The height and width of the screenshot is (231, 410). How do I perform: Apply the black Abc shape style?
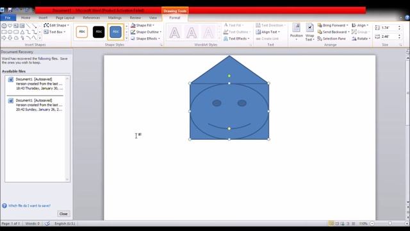click(99, 31)
